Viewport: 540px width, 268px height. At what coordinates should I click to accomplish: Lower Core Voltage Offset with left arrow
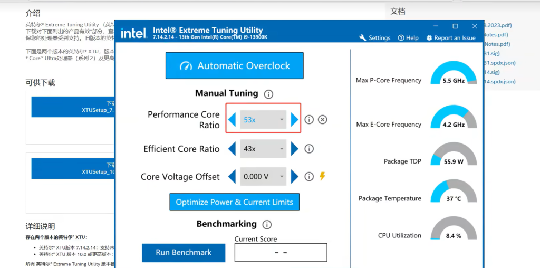coord(232,177)
